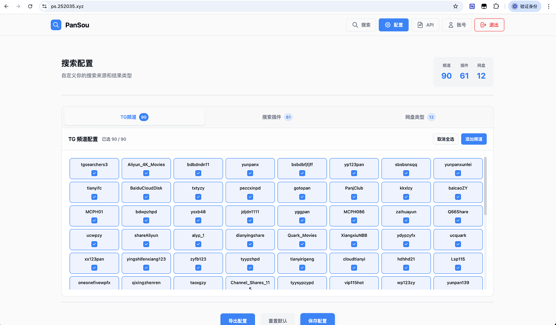
Task: Bookmark page with the star icon
Action: 456,6
